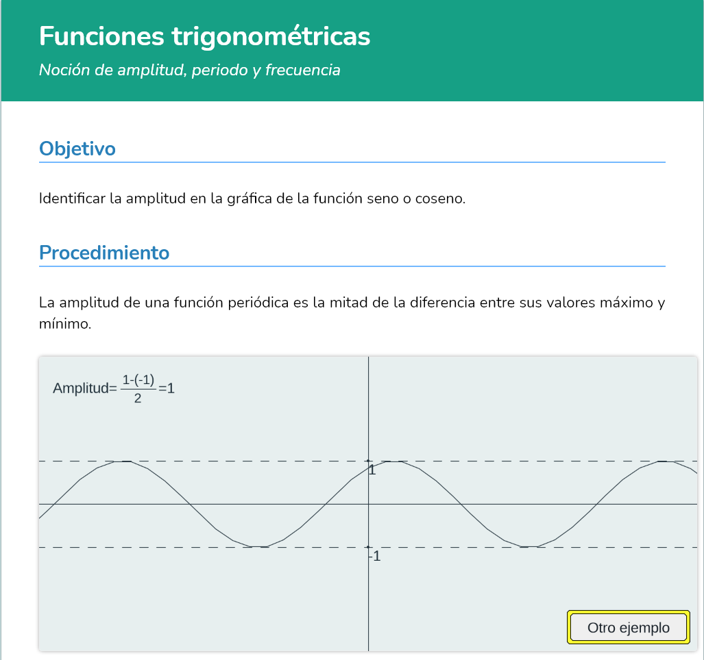Click the origin where the axes cross
Image resolution: width=704 pixels, height=660 pixels.
click(x=369, y=504)
